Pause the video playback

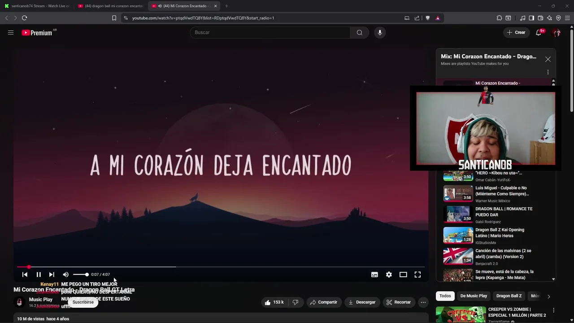click(39, 275)
